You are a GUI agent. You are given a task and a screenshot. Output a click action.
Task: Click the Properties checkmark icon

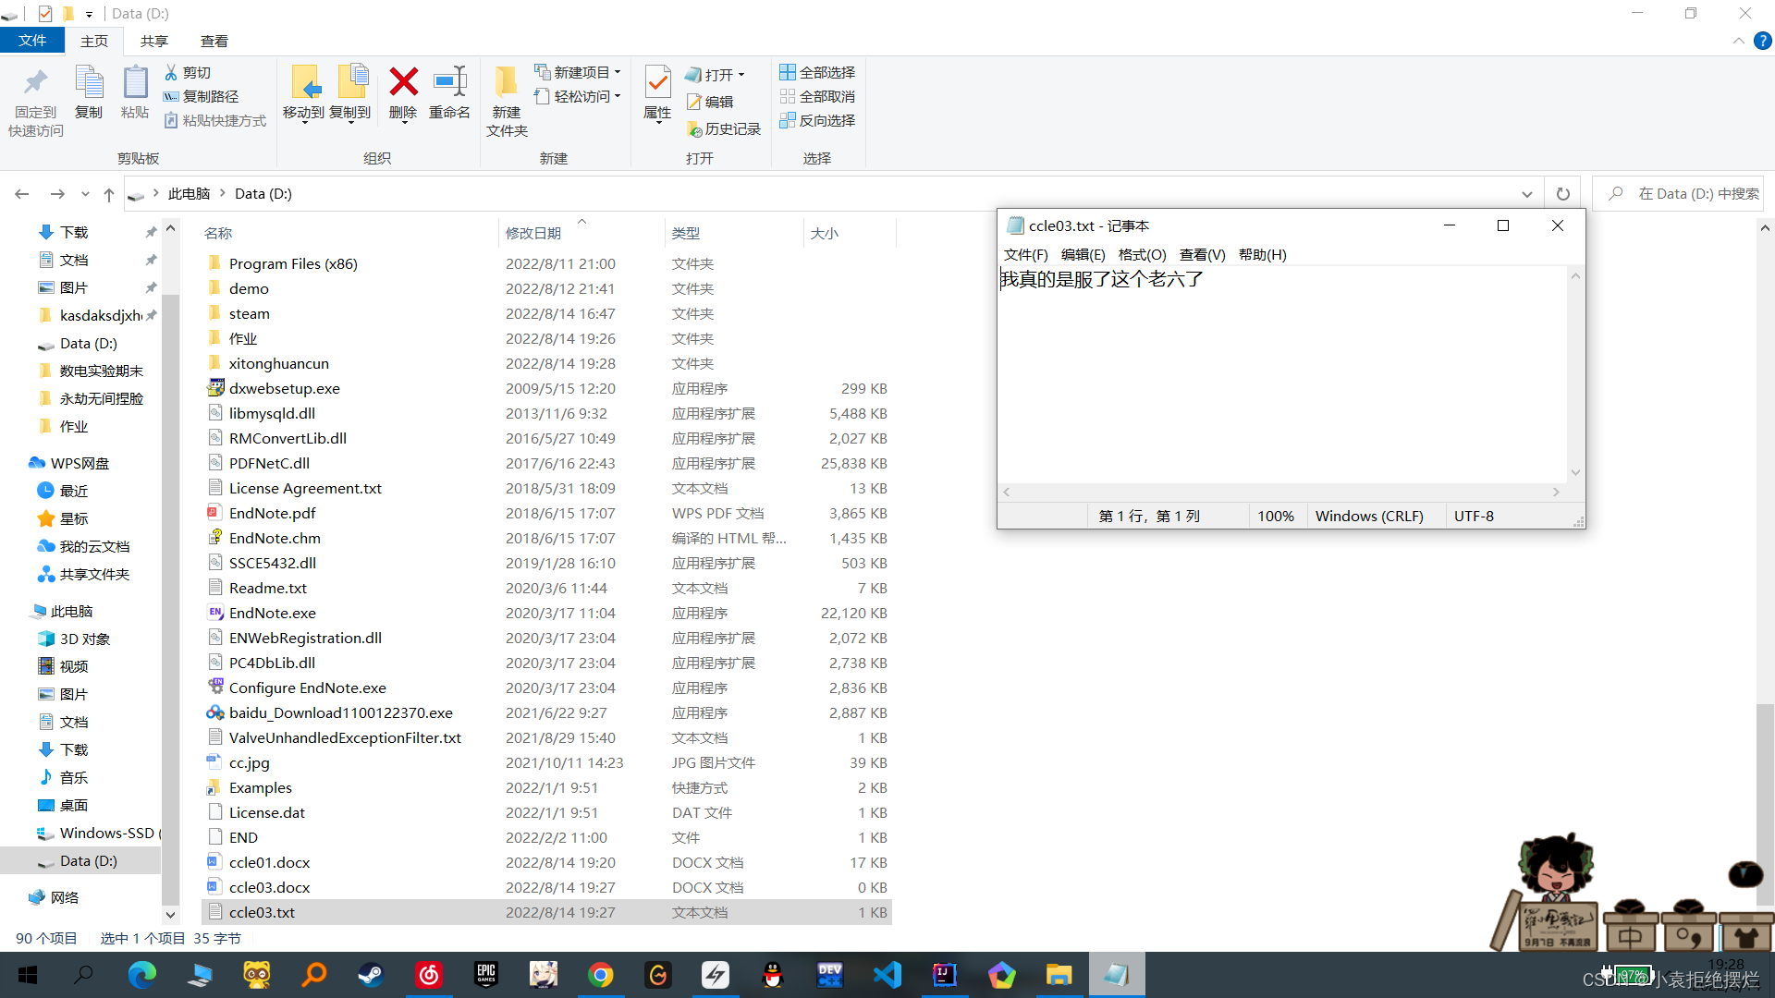(x=657, y=83)
